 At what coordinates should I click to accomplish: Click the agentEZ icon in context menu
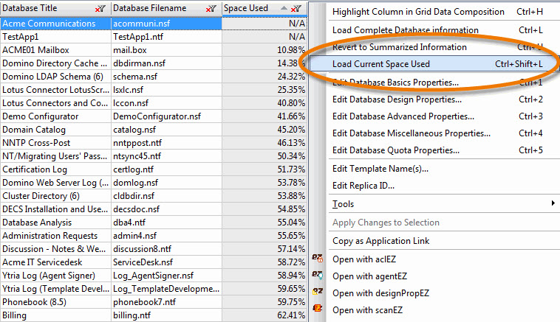[x=318, y=276]
